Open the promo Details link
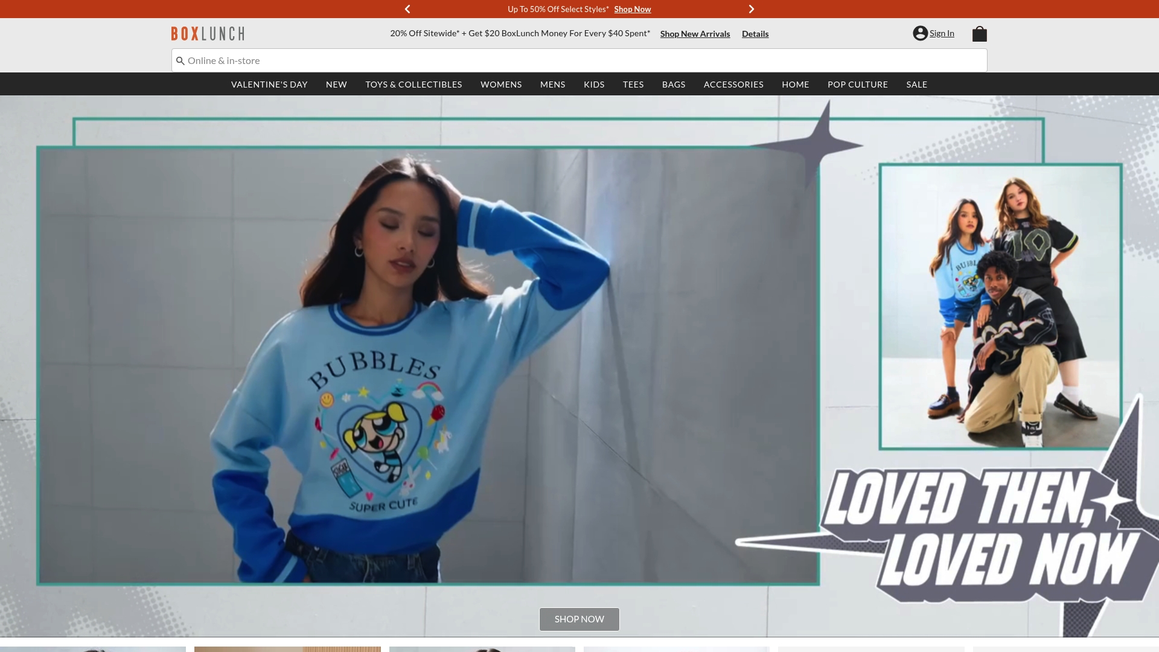 point(755,34)
